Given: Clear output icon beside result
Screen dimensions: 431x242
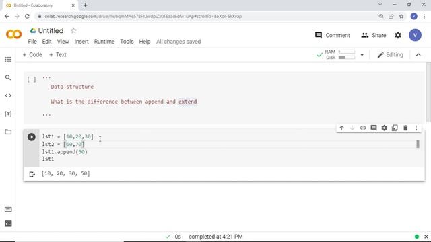Looking at the screenshot, I should point(32,174).
